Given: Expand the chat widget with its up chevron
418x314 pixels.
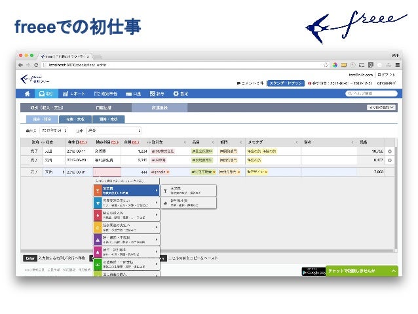Looking at the screenshot, I should coord(394,271).
